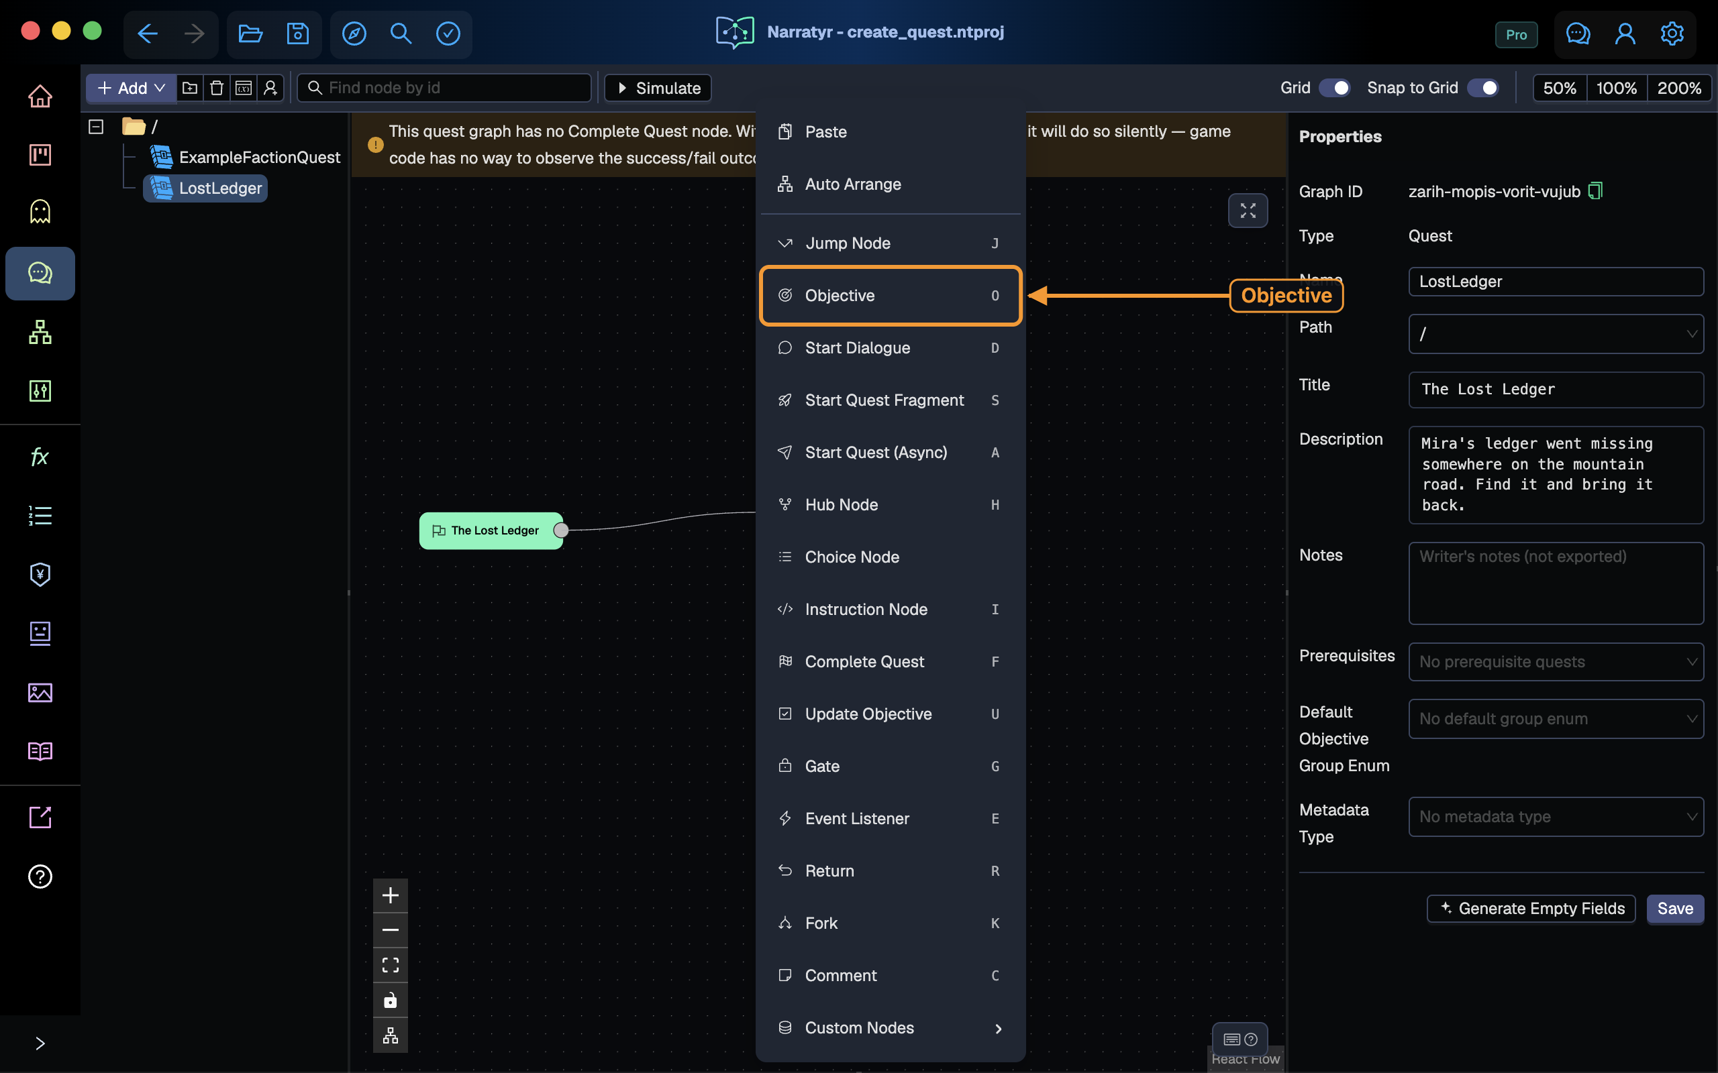
Task: Toggle the canvas lock control
Action: [391, 1001]
